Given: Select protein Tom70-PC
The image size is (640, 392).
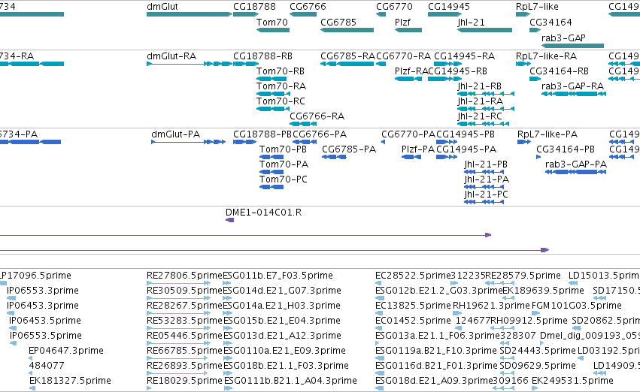Looking at the screenshot, I should 271,187.
